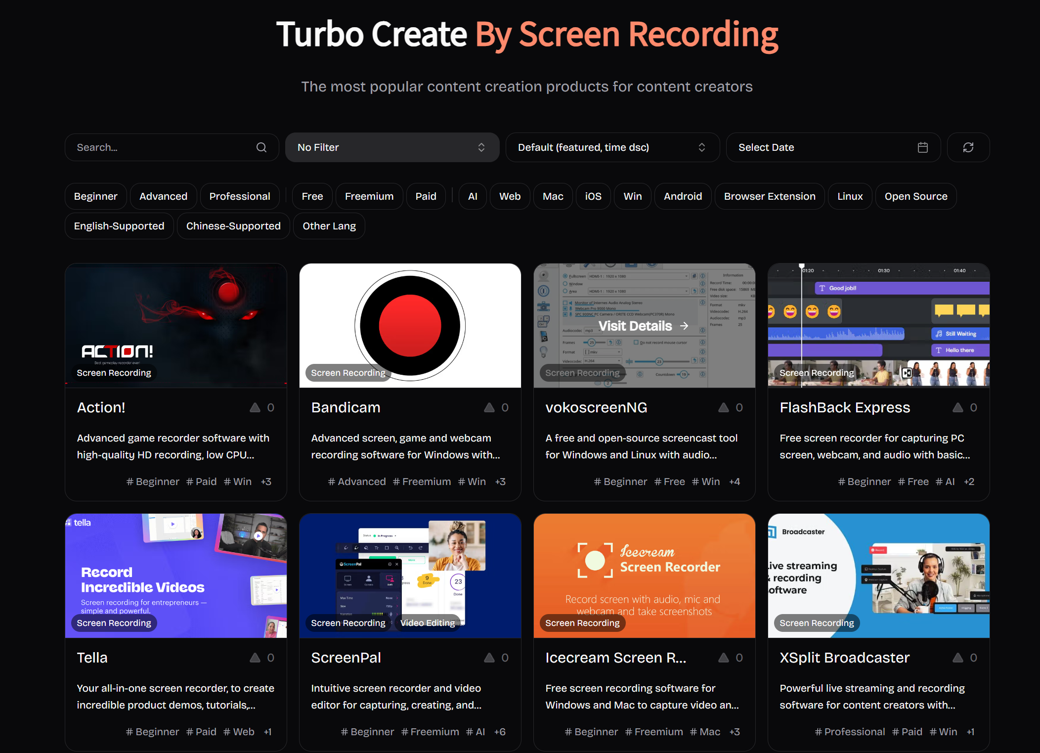Click the #Freemium tag on Bandicam card
The width and height of the screenshot is (1040, 753).
[x=422, y=482]
